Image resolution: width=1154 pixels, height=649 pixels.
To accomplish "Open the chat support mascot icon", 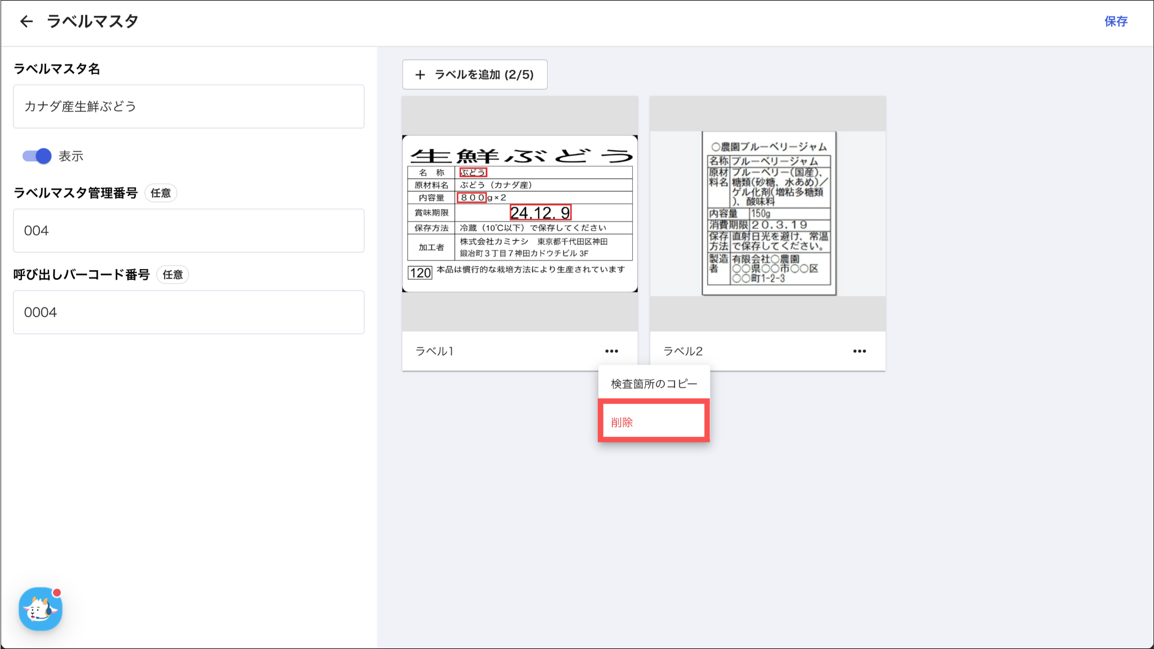I will coord(40,610).
